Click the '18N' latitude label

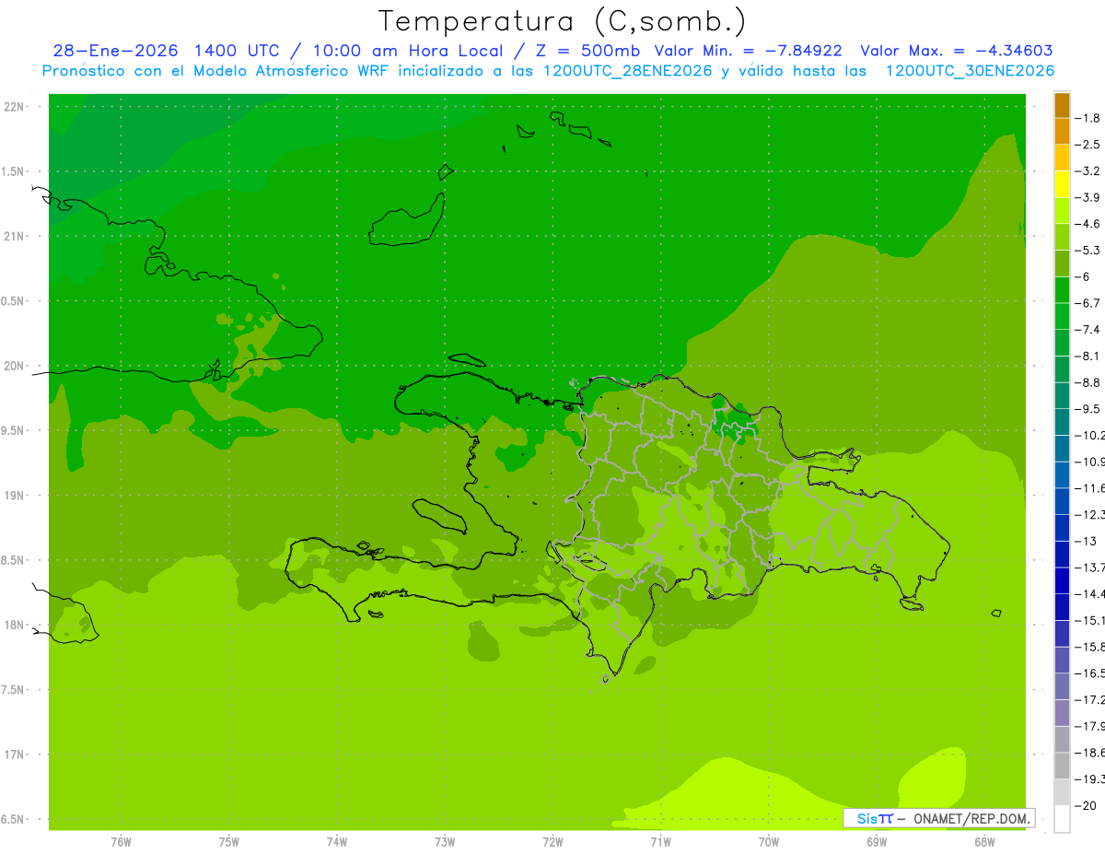[x=13, y=626]
